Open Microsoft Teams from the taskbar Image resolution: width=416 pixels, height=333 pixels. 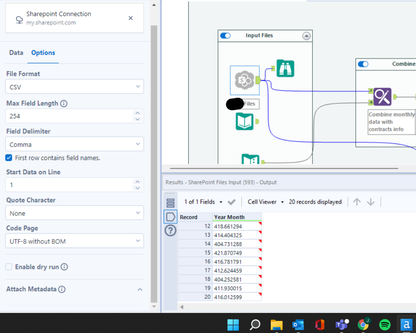(341, 324)
